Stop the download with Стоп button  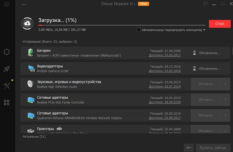[x=220, y=24]
